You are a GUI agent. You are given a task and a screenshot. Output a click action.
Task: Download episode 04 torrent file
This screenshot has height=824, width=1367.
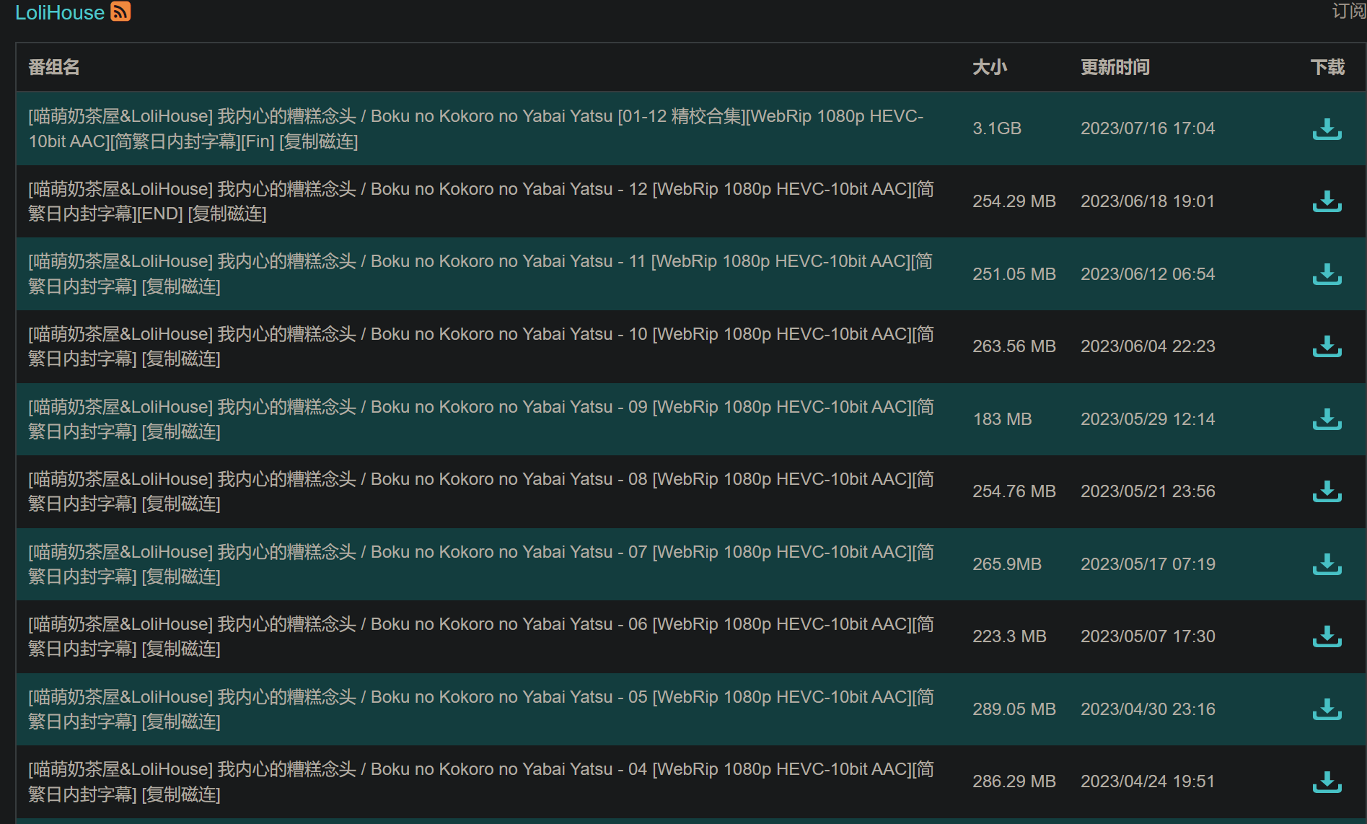(x=1326, y=781)
